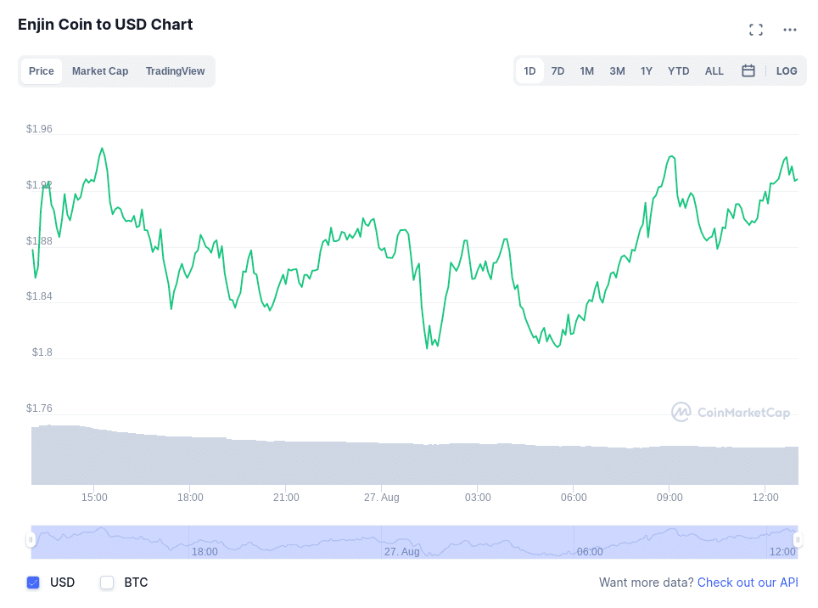Image resolution: width=818 pixels, height=608 pixels.
Task: Enable the BTC checkbox
Action: (107, 583)
